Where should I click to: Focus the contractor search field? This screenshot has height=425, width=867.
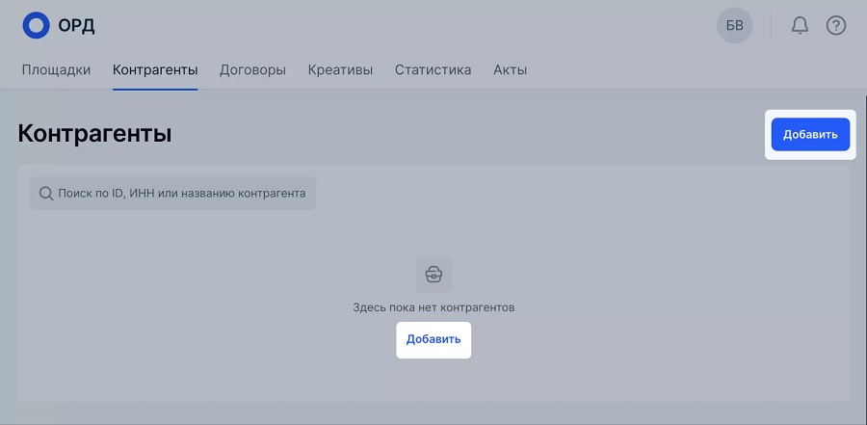172,193
